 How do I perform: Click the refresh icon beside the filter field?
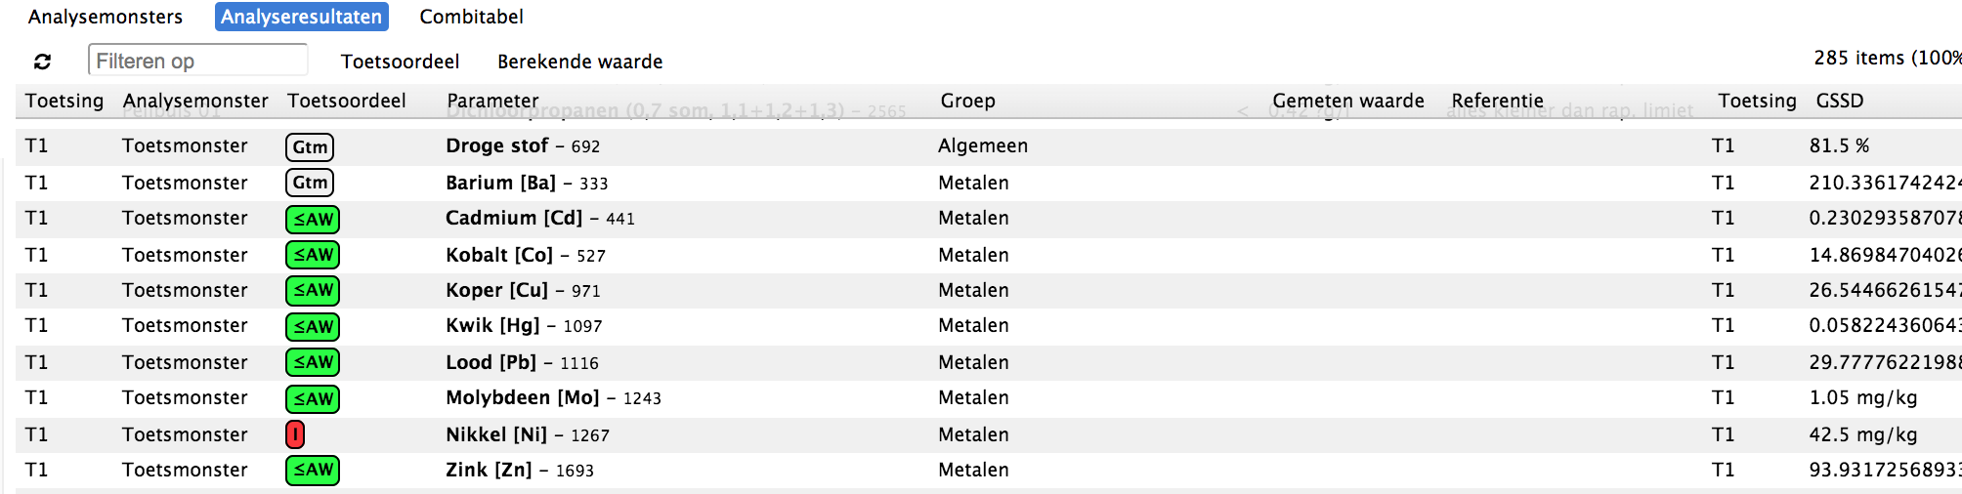(42, 62)
